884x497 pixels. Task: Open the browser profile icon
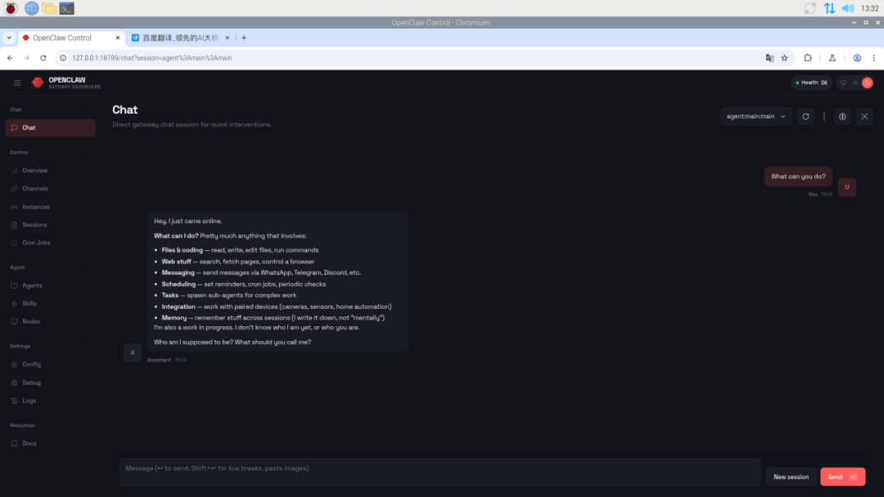(857, 58)
